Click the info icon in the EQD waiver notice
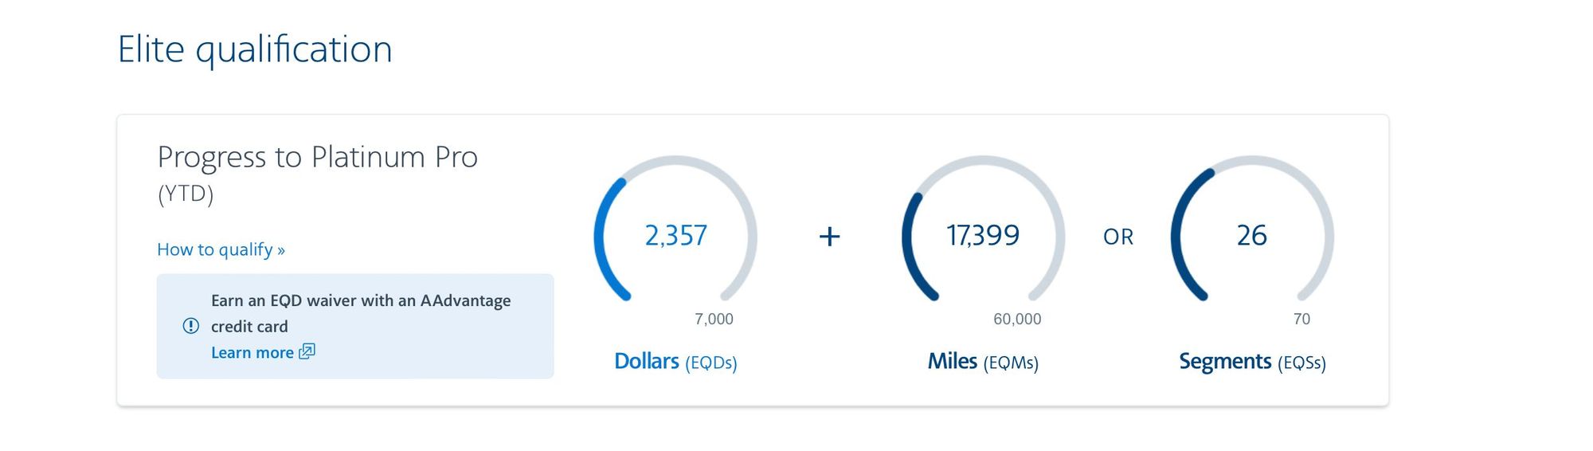The height and width of the screenshot is (451, 1593). 191,326
